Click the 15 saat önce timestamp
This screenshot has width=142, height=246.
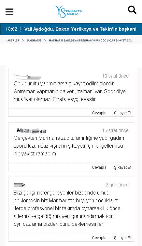click(115, 130)
